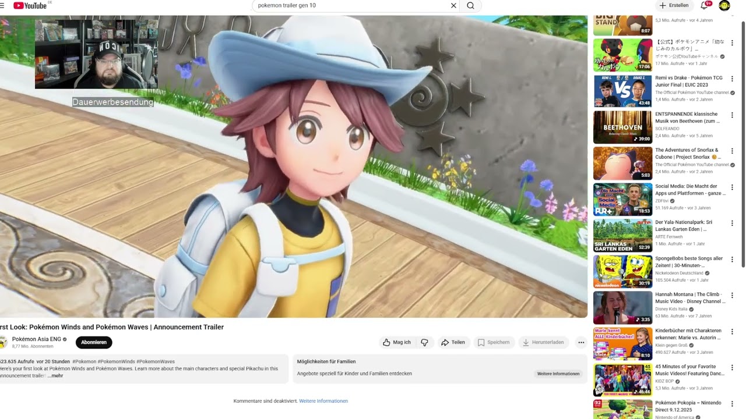This screenshot has width=746, height=419.
Task: Open options menu for Hannah Montana video
Action: (x=732, y=295)
